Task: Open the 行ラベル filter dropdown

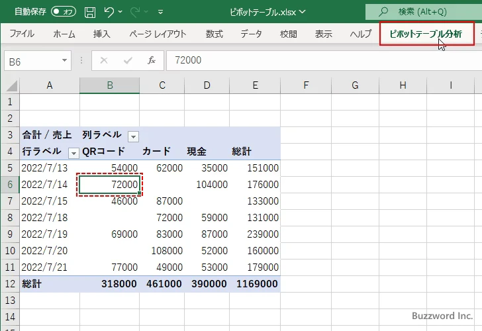Action: (x=73, y=153)
